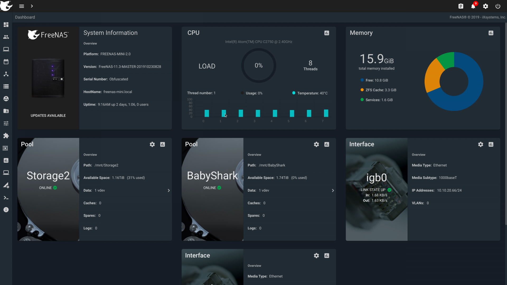Open the Sharing folder sidebar icon
Image resolution: width=507 pixels, height=285 pixels.
6,111
